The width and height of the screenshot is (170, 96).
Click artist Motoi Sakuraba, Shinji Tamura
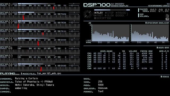pyautogui.click(x=34, y=85)
